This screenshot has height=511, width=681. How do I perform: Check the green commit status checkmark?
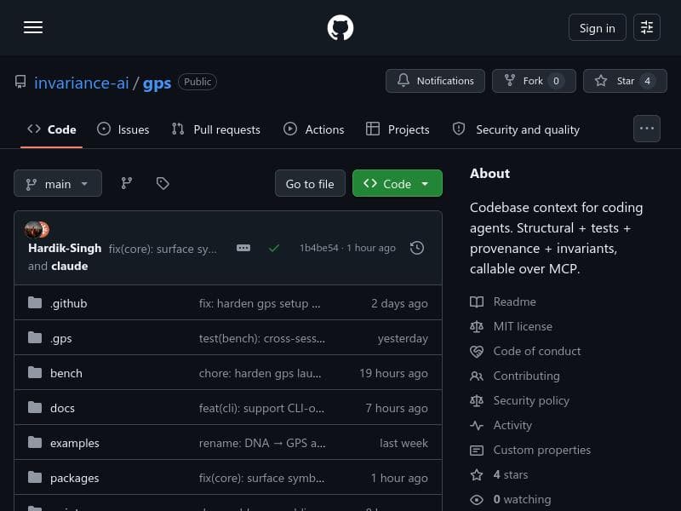click(x=274, y=248)
